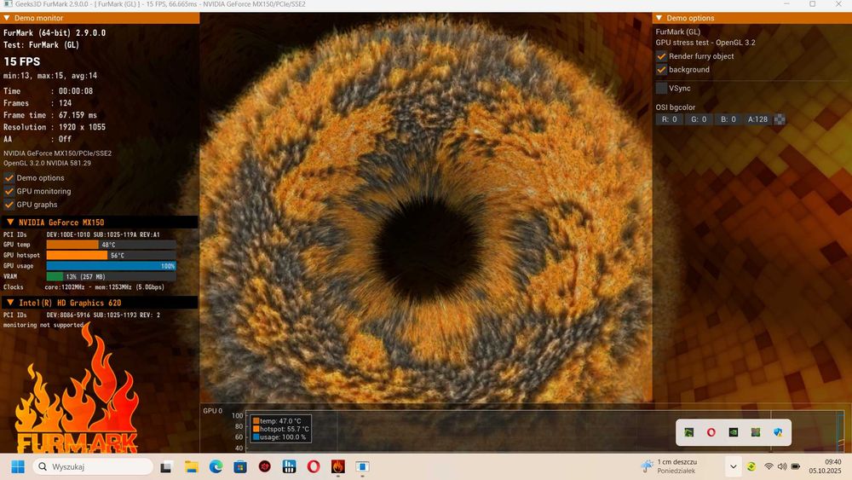Screen dimensions: 852x480
Task: Open the Opera icon in tray flyout
Action: 711,432
